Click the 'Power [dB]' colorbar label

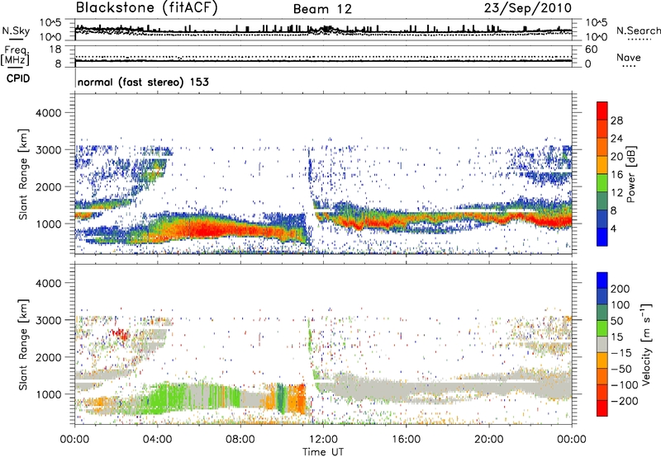pos(630,174)
